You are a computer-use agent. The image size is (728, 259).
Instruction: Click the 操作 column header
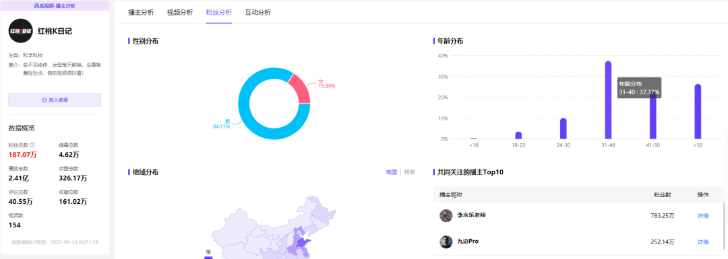point(703,194)
